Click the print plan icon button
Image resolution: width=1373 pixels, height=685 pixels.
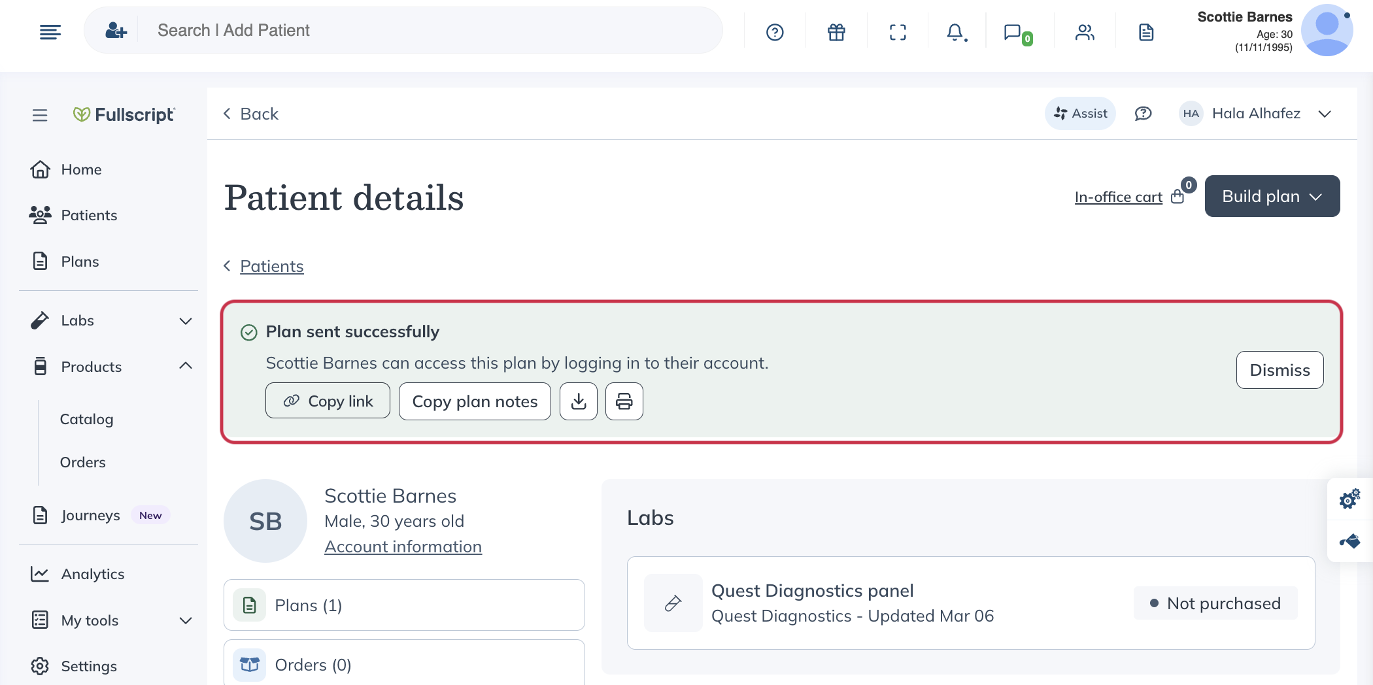(624, 401)
